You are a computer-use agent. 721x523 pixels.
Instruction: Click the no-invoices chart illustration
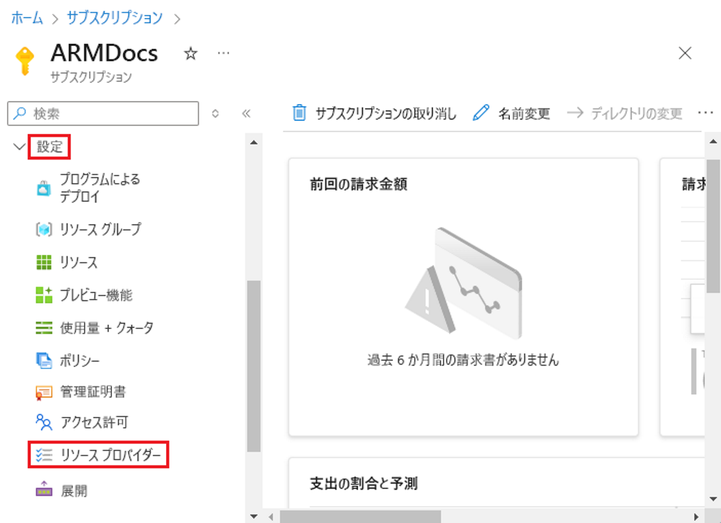click(463, 283)
